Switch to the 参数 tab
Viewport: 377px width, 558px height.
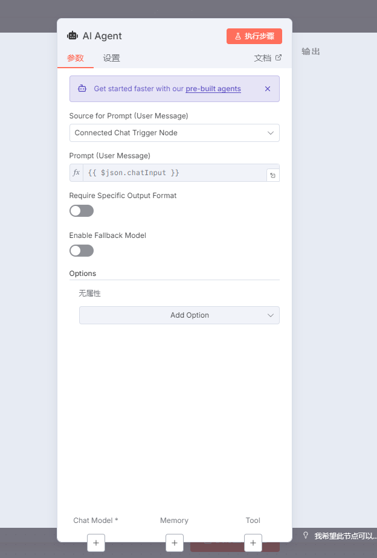coord(76,58)
